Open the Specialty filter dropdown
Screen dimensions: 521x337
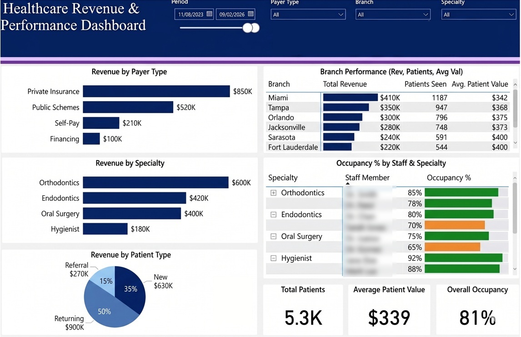(x=478, y=15)
